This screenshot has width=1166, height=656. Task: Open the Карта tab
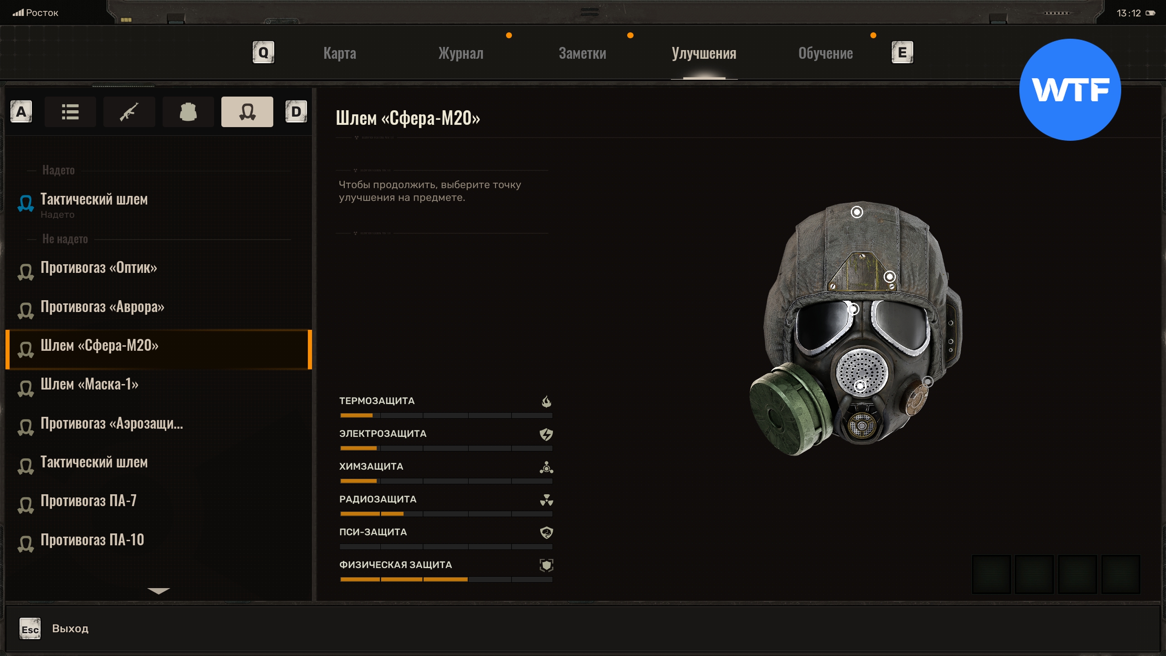click(x=340, y=53)
